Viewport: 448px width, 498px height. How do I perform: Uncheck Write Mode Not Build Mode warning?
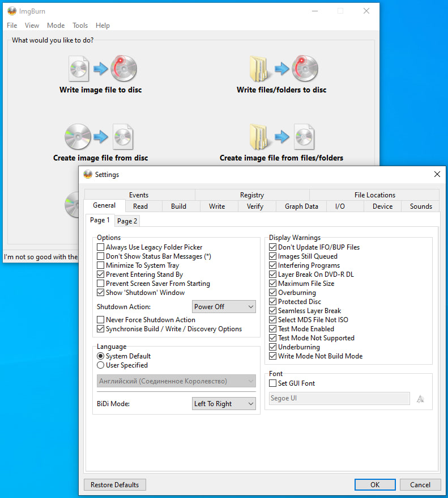pos(272,356)
